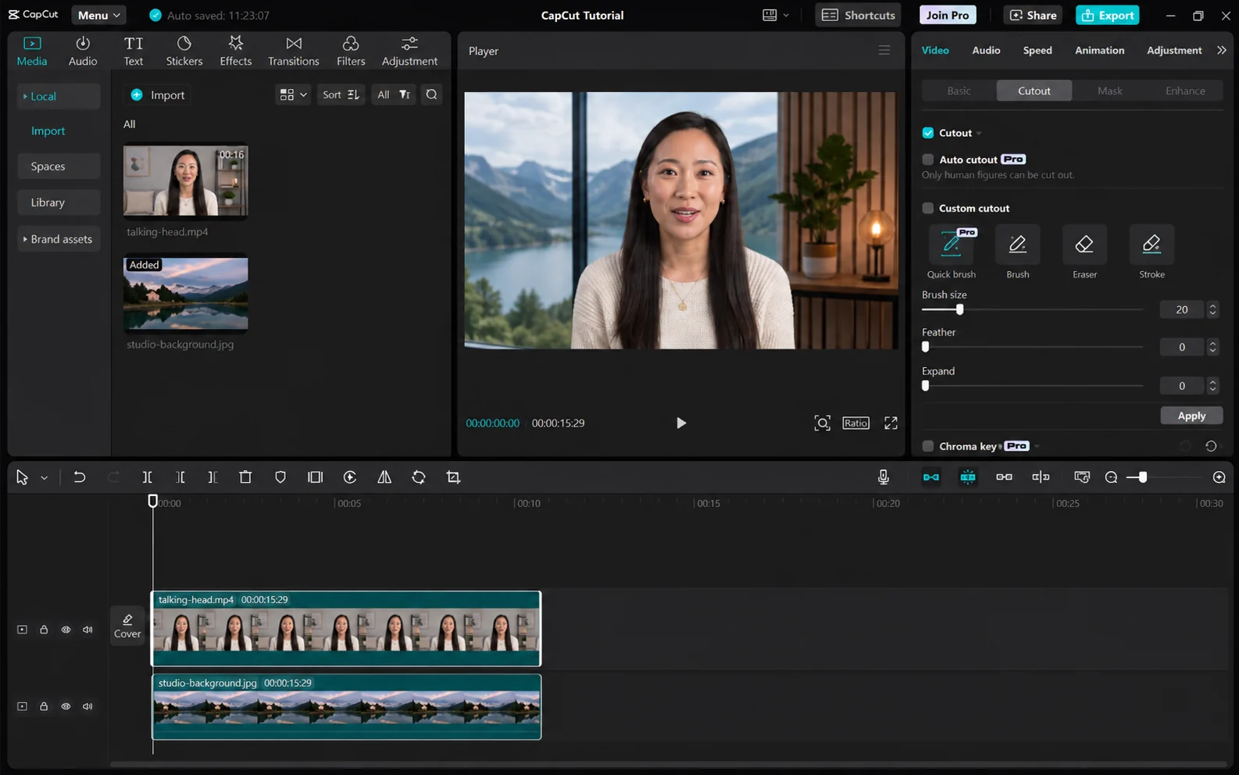Open the Text tool tab
This screenshot has width=1239, height=775.
134,51
